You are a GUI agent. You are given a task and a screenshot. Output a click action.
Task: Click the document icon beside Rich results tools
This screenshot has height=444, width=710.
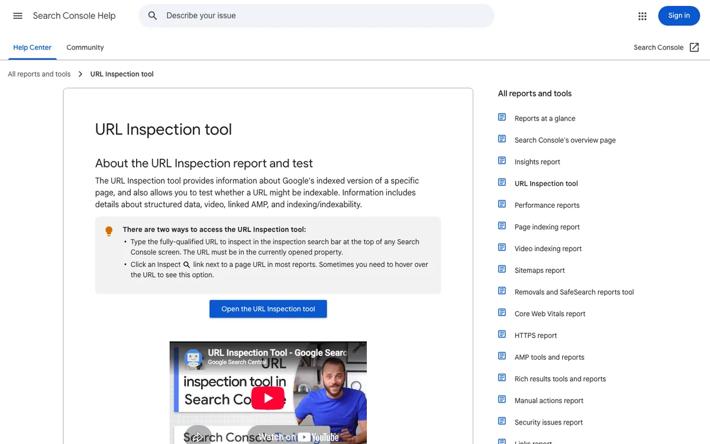pyautogui.click(x=502, y=378)
